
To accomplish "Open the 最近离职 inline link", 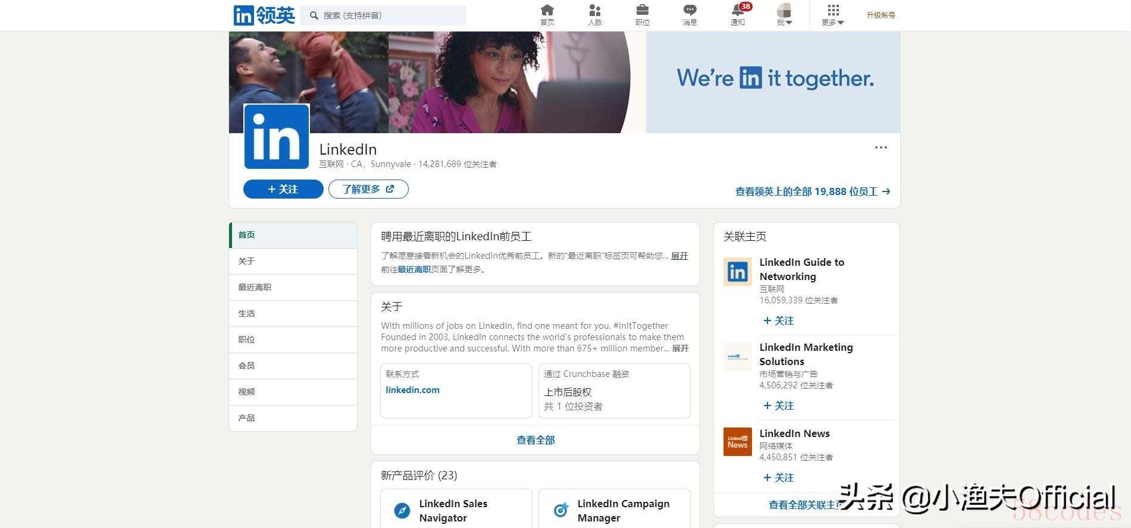I will coord(414,269).
